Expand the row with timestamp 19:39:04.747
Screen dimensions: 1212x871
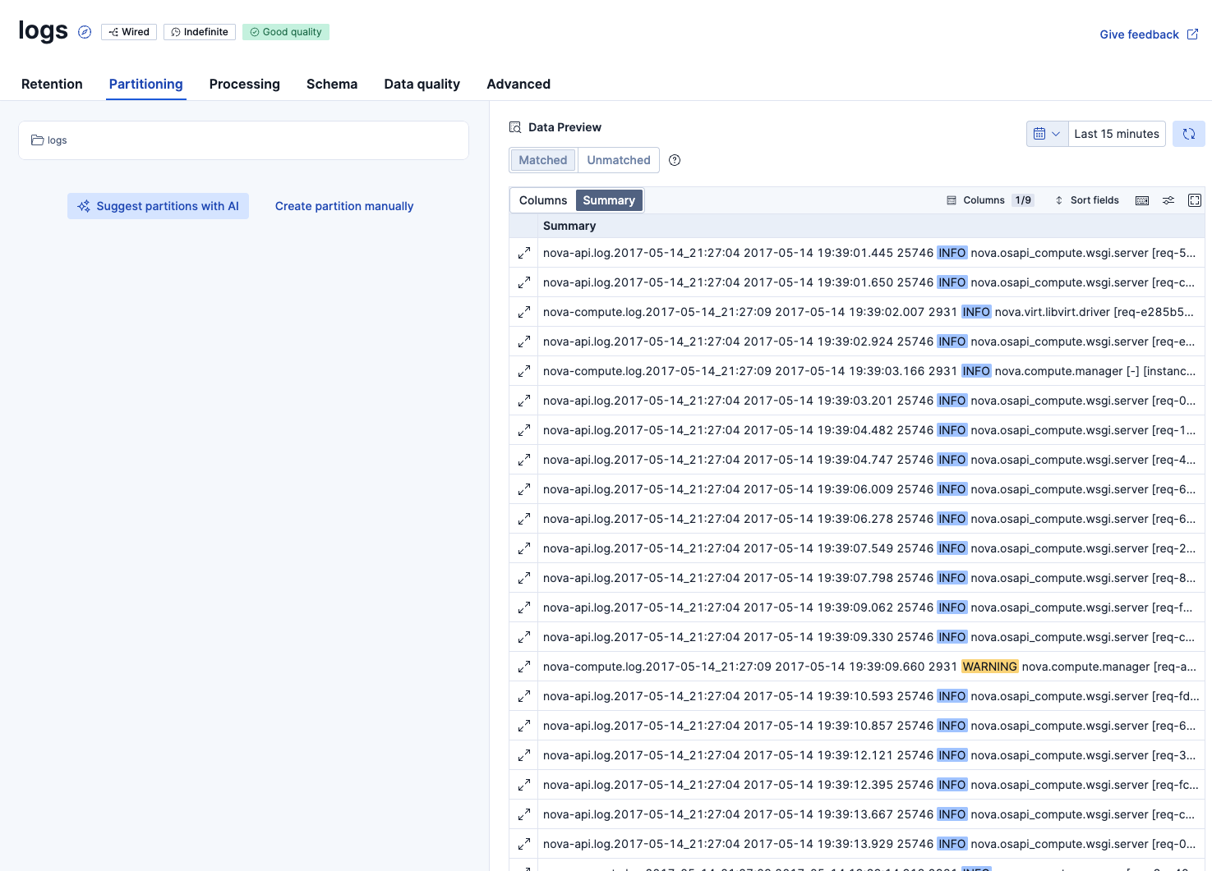524,460
